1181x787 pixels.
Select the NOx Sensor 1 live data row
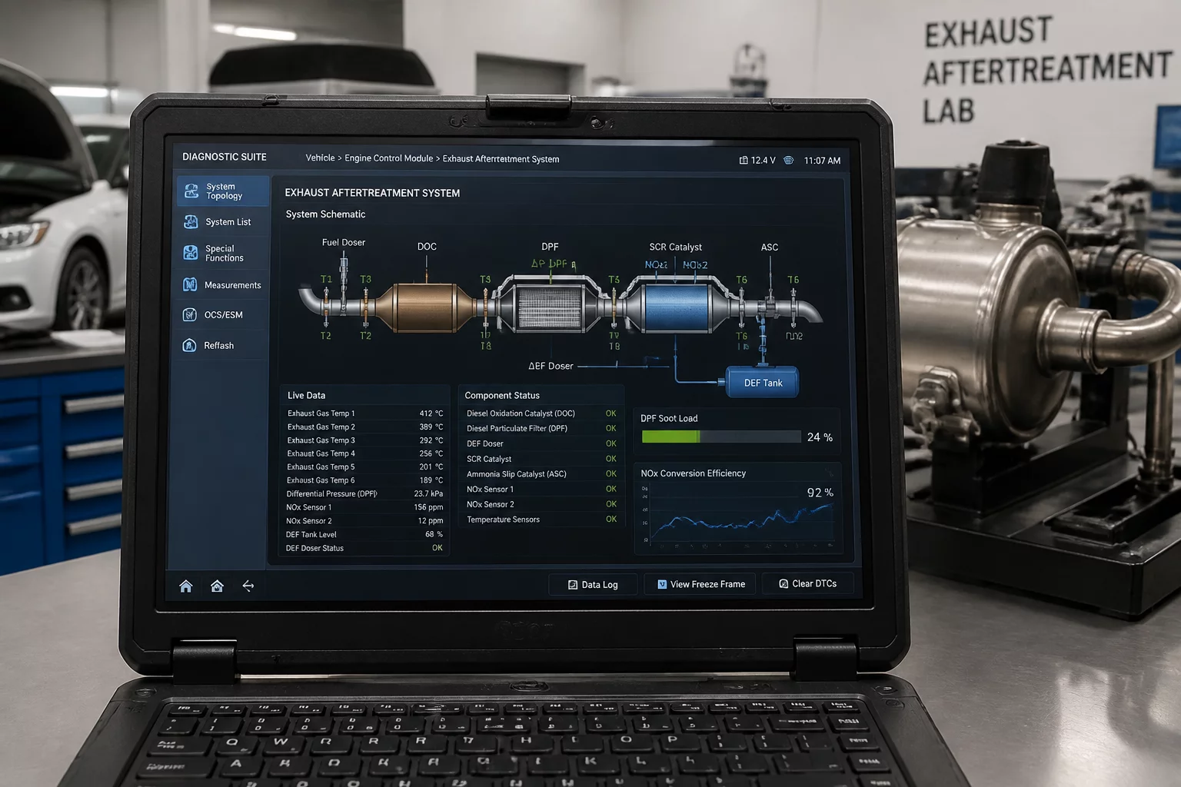point(364,507)
